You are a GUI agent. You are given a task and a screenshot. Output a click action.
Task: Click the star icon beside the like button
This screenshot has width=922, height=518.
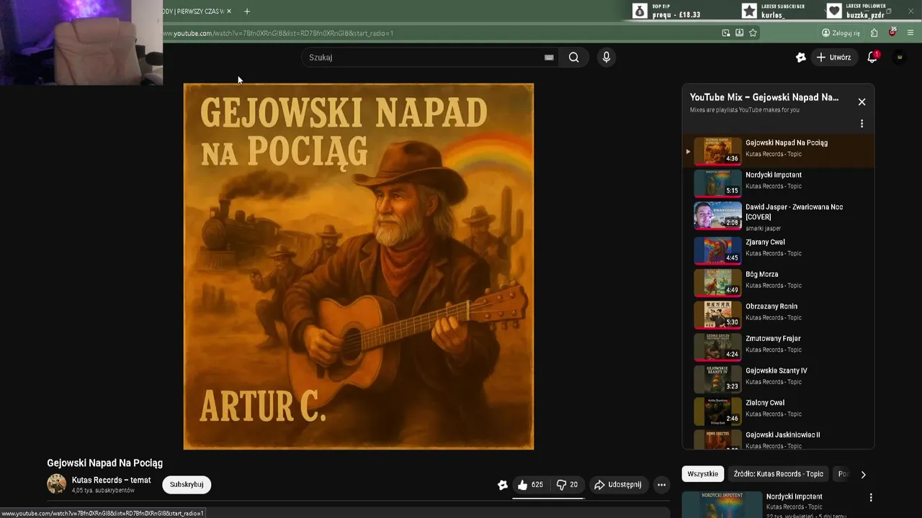point(503,485)
